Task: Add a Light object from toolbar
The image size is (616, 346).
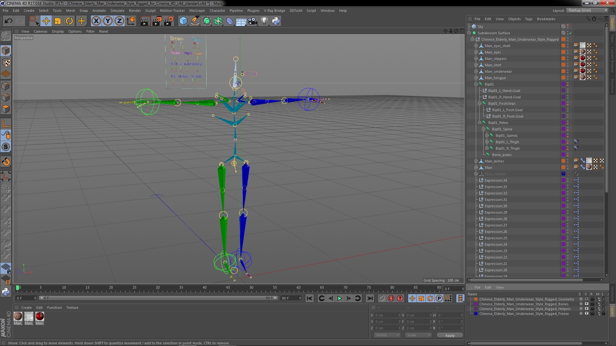Action: [264, 21]
